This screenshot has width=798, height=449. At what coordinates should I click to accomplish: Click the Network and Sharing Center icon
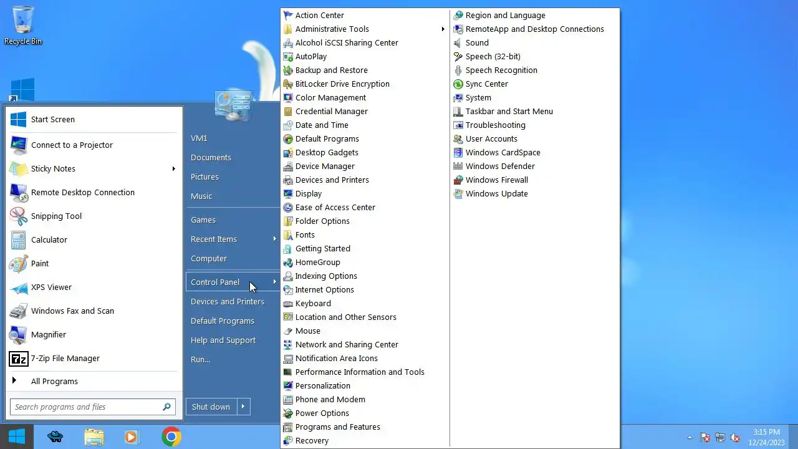click(x=287, y=344)
